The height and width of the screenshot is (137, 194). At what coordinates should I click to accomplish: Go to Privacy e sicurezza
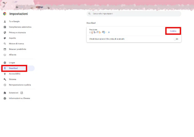tap(17, 32)
